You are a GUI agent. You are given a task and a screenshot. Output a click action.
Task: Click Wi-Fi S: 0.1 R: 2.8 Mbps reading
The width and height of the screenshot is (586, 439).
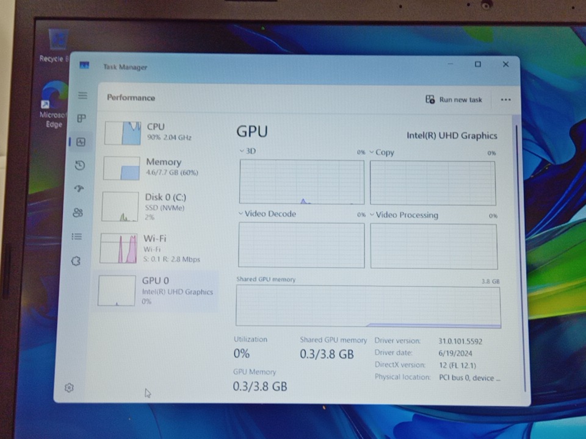tap(172, 259)
